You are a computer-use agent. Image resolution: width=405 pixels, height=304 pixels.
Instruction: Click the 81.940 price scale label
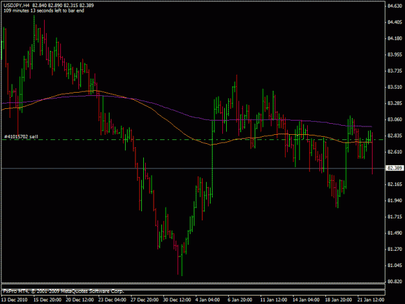[x=395, y=200]
